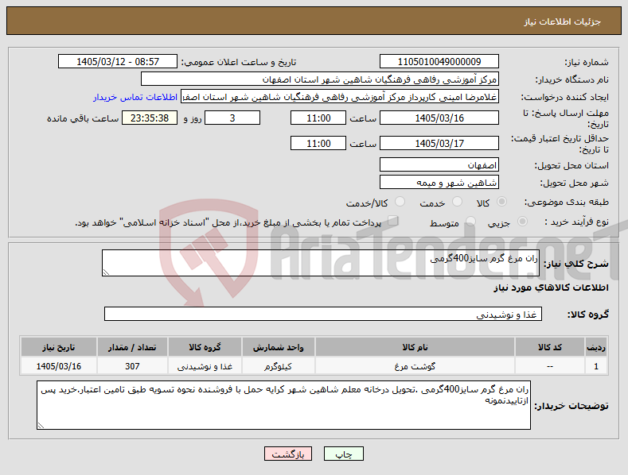Click the response deadline hour 11:00 field
This screenshot has width=628, height=475.
318,118
